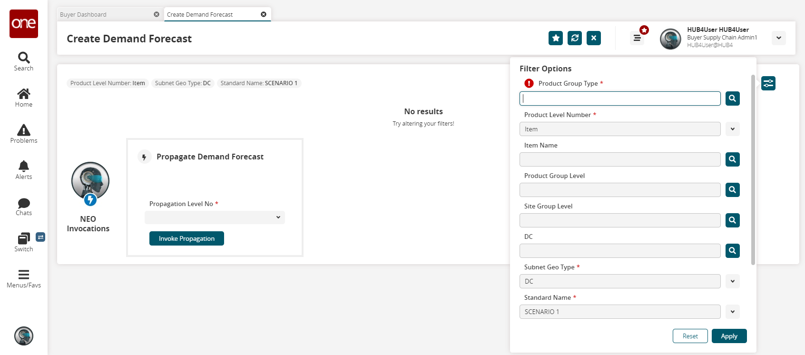This screenshot has height=355, width=805.
Task: Click the Apply filter button
Action: coord(729,336)
